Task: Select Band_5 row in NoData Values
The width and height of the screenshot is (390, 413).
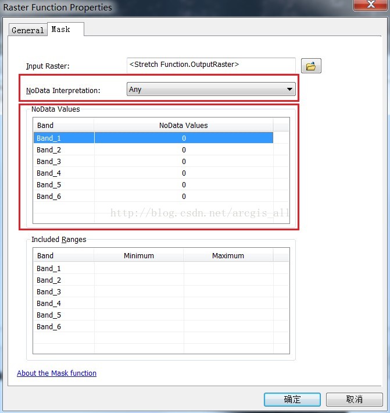Action: [x=153, y=184]
